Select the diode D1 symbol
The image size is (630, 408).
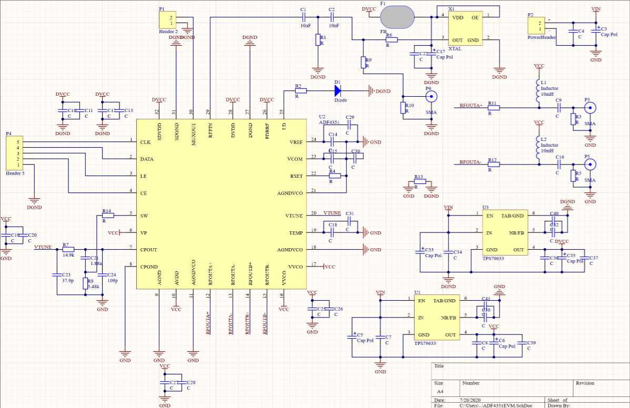click(x=337, y=90)
